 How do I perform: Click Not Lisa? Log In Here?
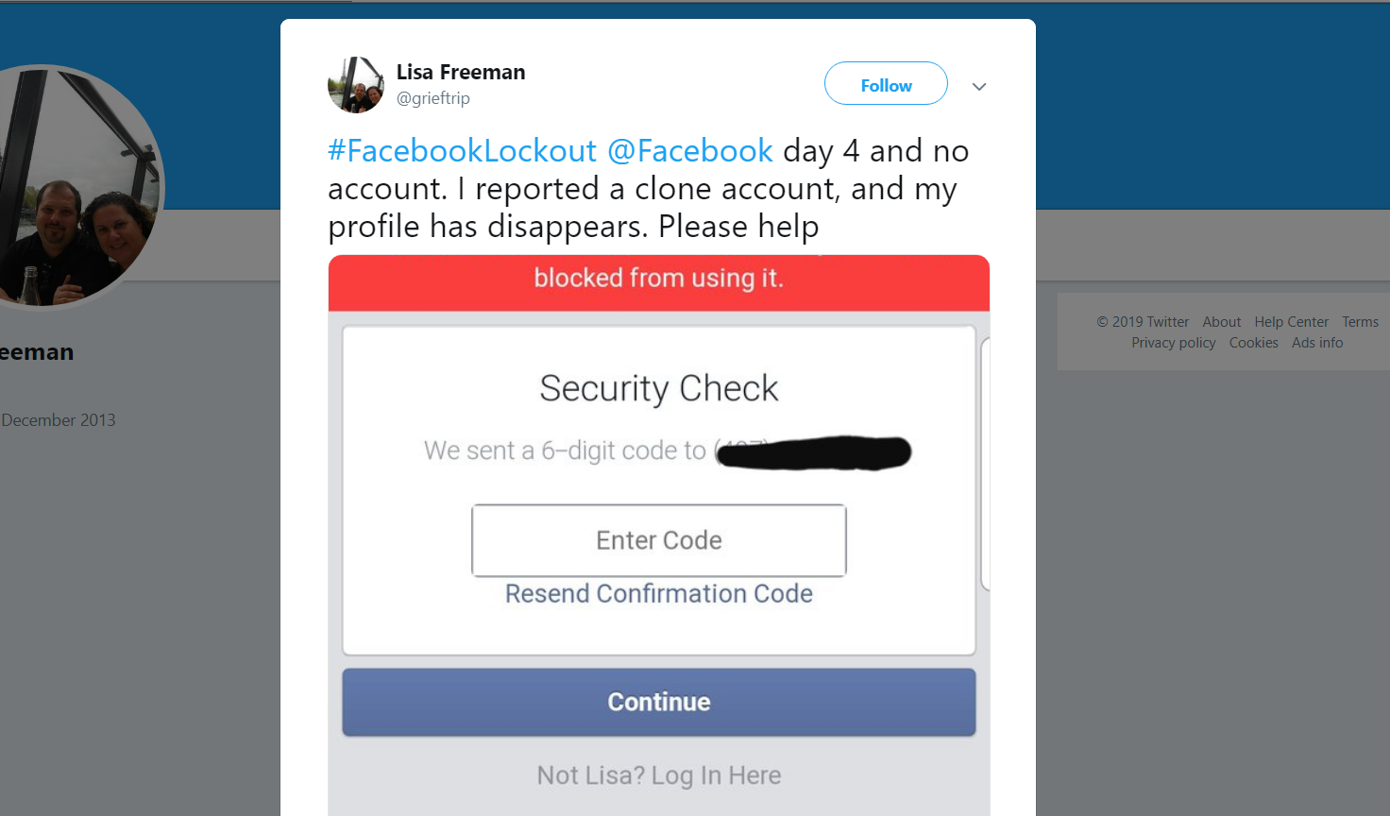[659, 775]
